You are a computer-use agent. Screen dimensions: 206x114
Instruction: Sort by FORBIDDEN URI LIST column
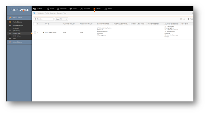86,24
